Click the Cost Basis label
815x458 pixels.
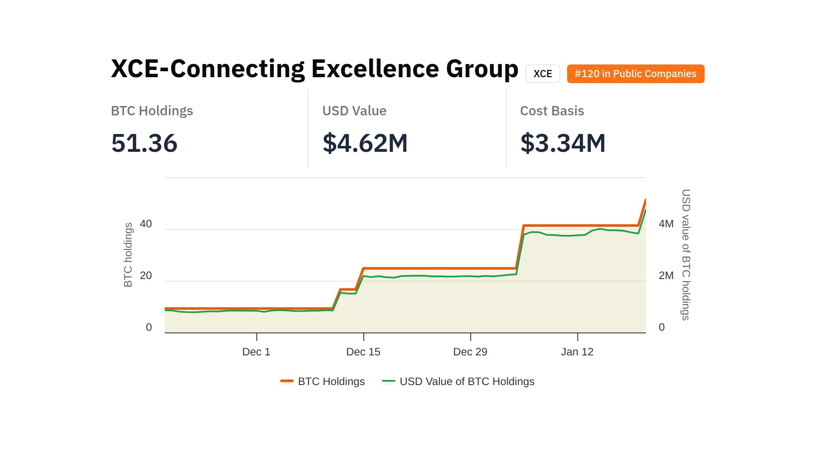point(552,111)
